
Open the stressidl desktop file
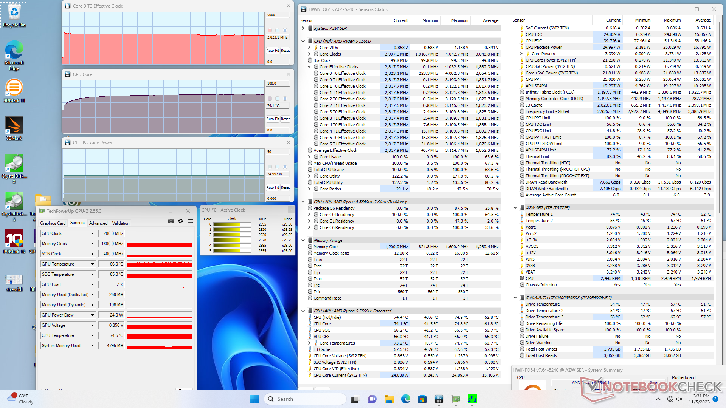(x=14, y=283)
